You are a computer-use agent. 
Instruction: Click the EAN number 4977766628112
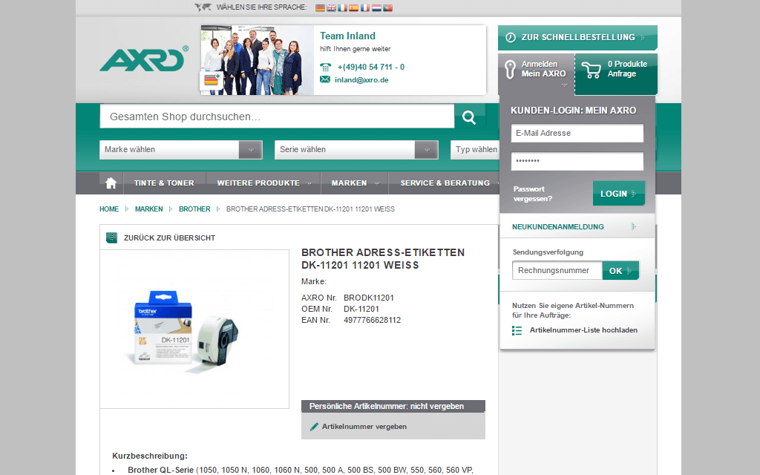[373, 320]
